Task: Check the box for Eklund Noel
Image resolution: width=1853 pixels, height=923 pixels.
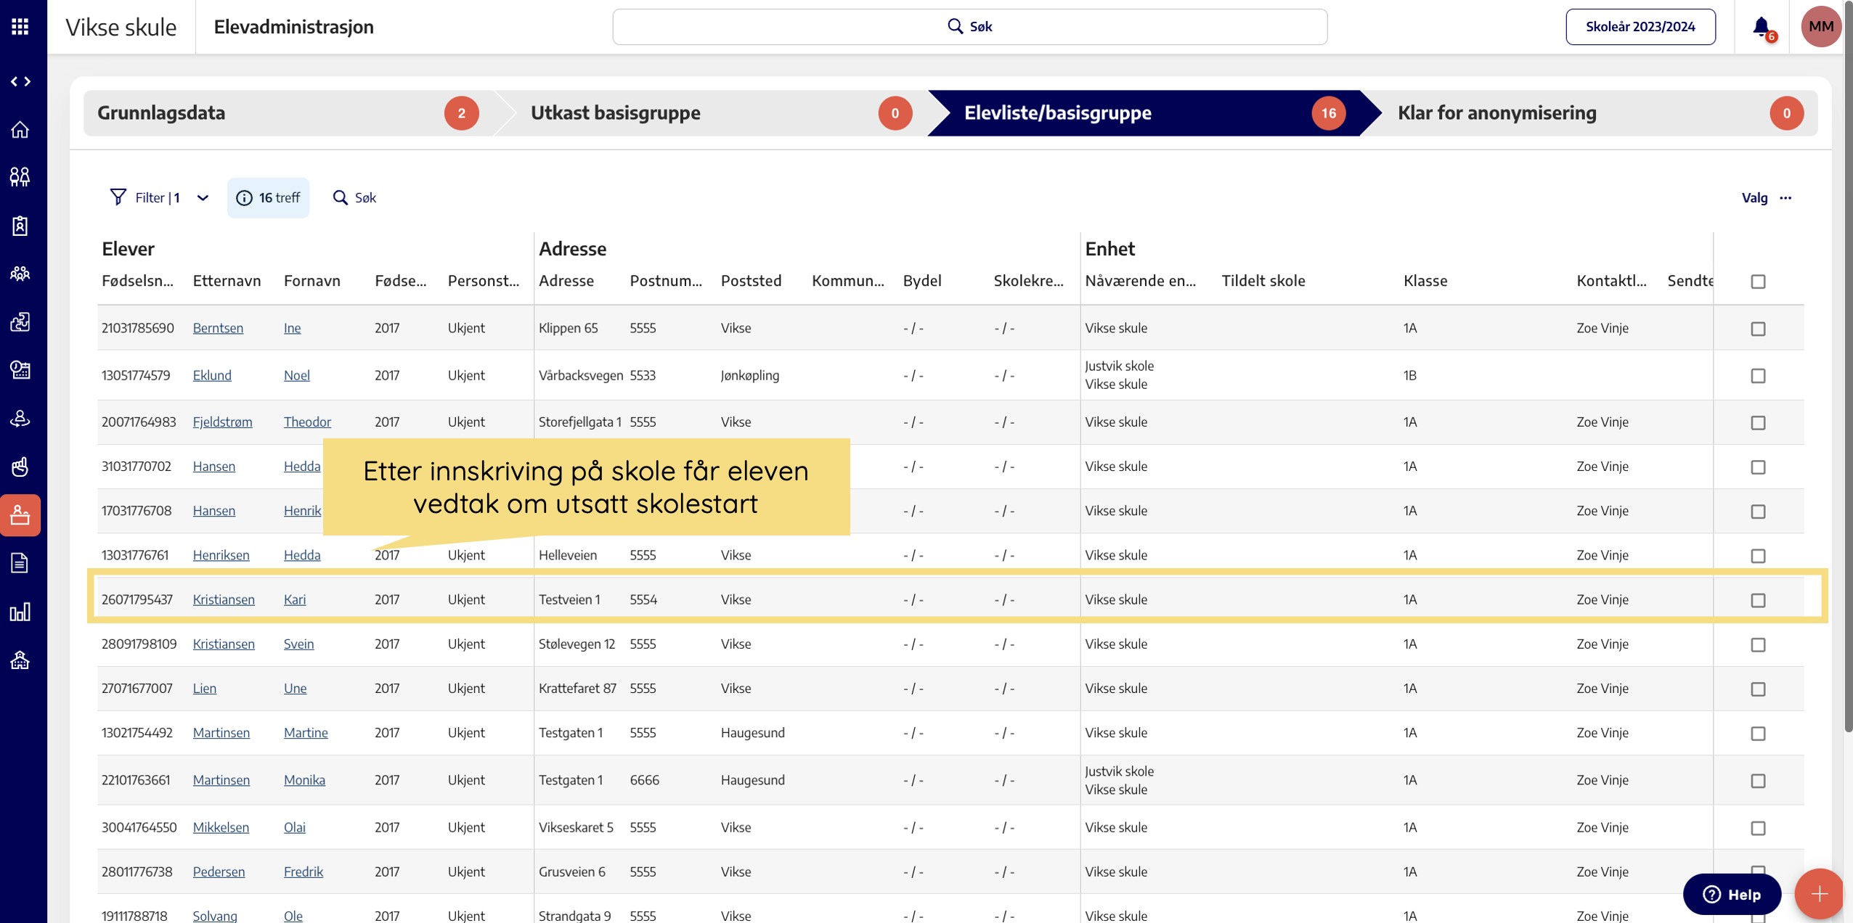Action: [1758, 376]
